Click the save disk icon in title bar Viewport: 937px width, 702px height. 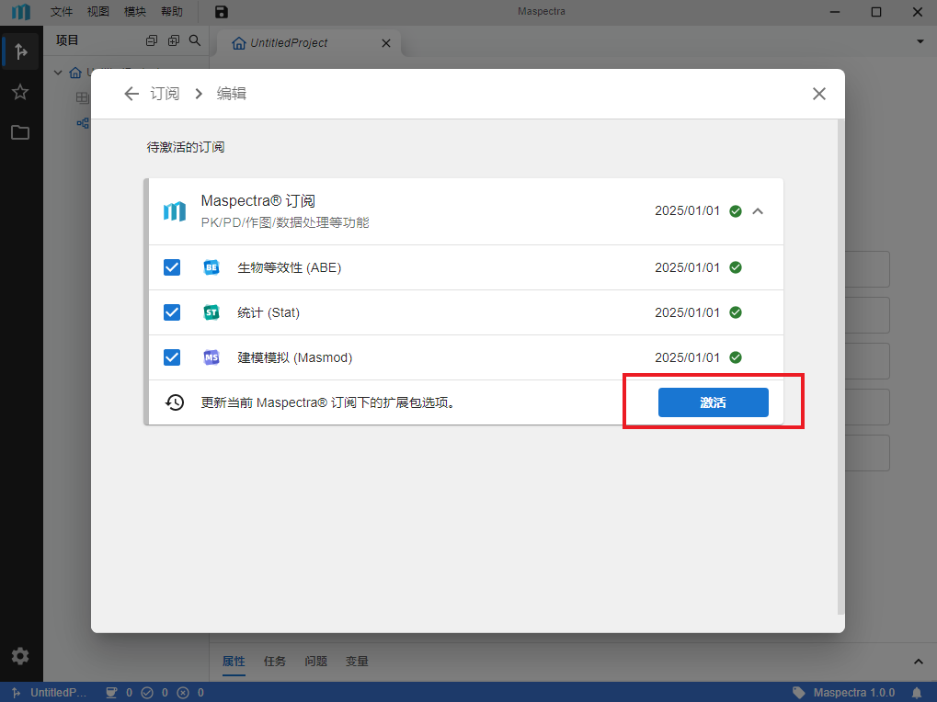[x=221, y=12]
